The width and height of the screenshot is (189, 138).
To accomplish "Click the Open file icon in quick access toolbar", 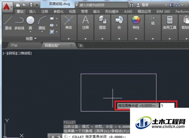I will click(x=24, y=5).
